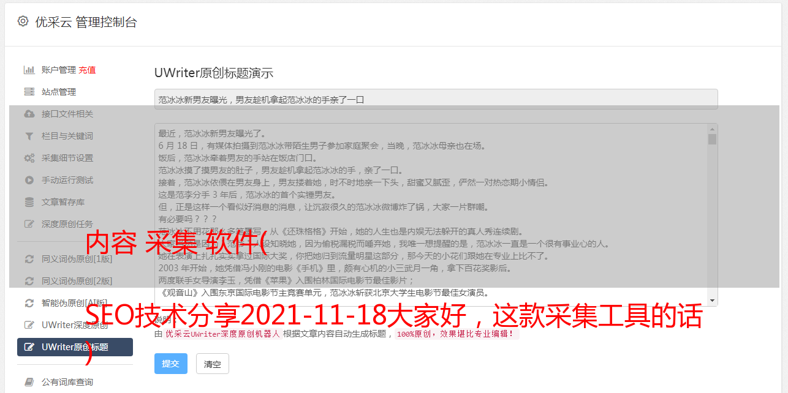The height and width of the screenshot is (393, 788).
Task: Select the 站点管理 server icon
Action: 29,92
